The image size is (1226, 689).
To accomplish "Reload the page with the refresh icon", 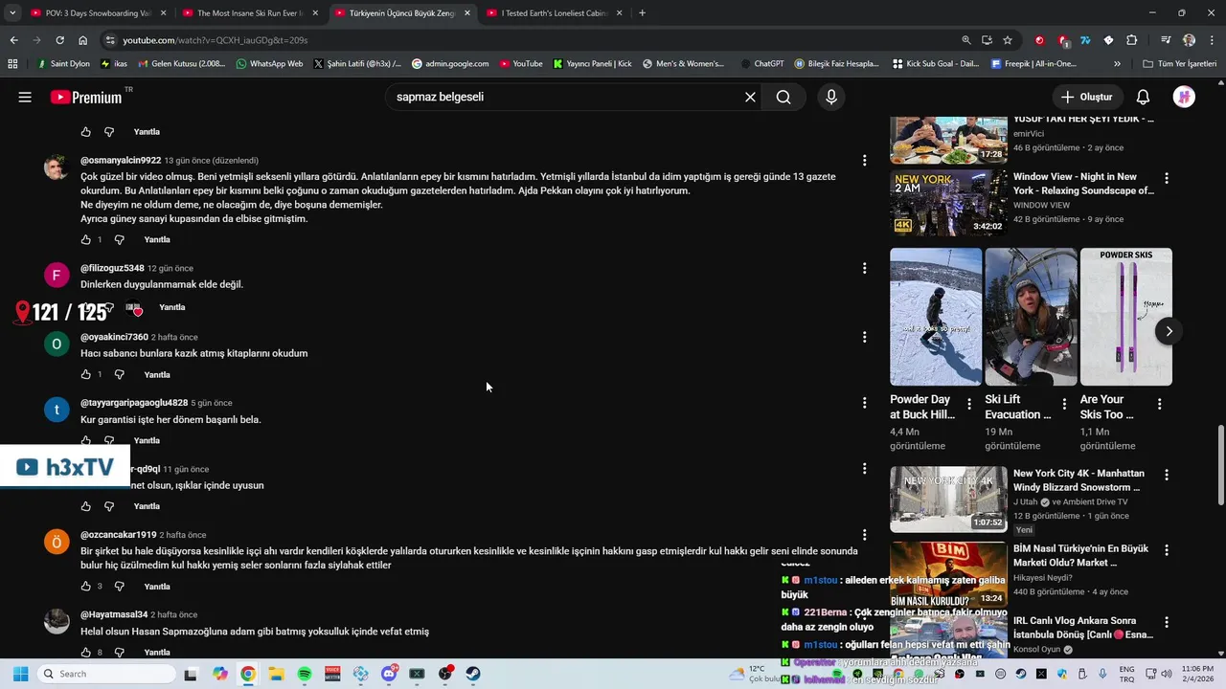I will 59,40.
